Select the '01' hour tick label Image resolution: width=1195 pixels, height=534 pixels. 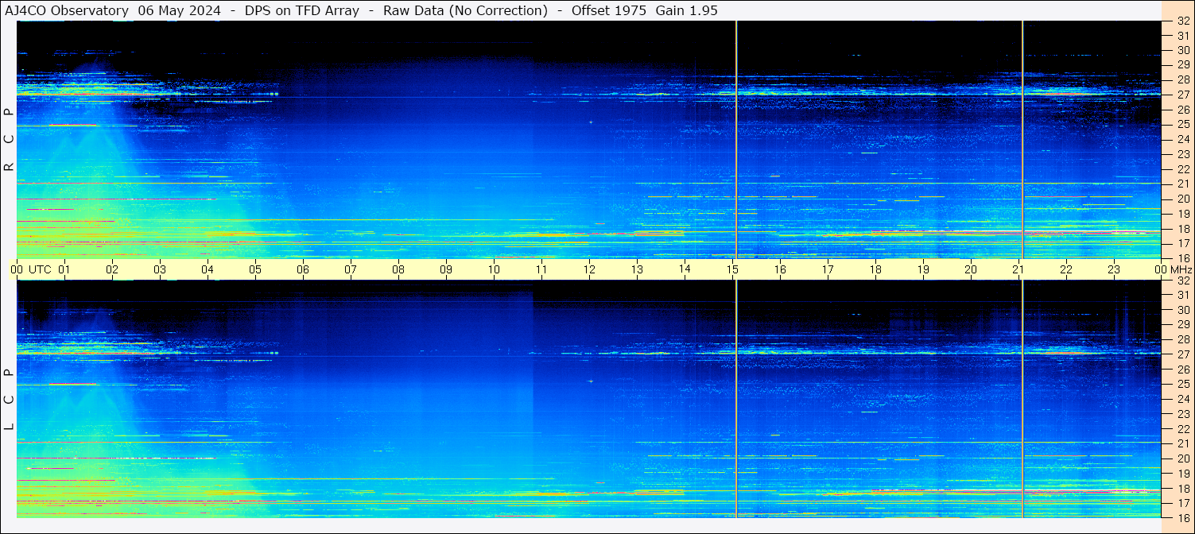pos(64,269)
